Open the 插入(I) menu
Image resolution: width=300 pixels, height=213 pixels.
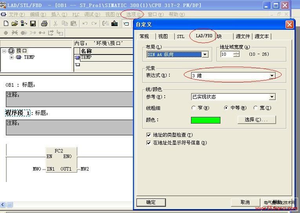[x=59, y=15]
